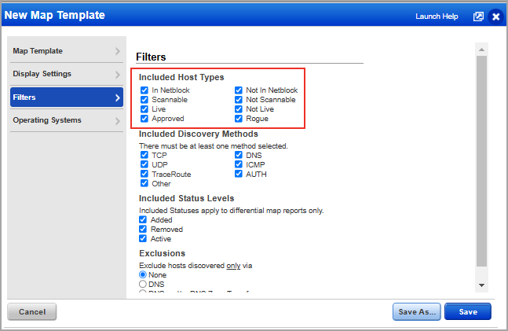
Task: Click 'There must be at least one method selected.' text
Action: pyautogui.click(x=214, y=146)
